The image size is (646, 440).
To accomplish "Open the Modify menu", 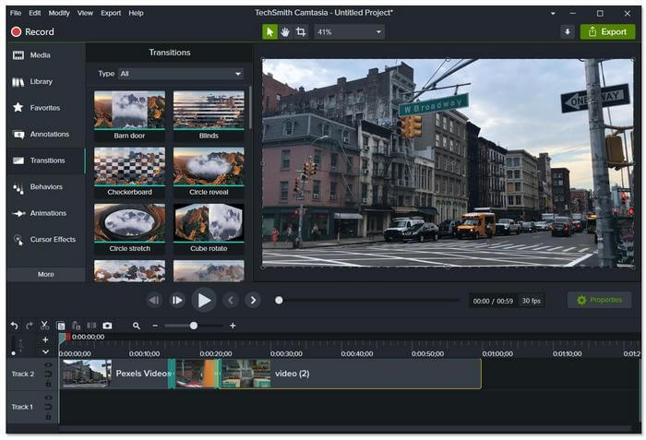I will pyautogui.click(x=59, y=13).
